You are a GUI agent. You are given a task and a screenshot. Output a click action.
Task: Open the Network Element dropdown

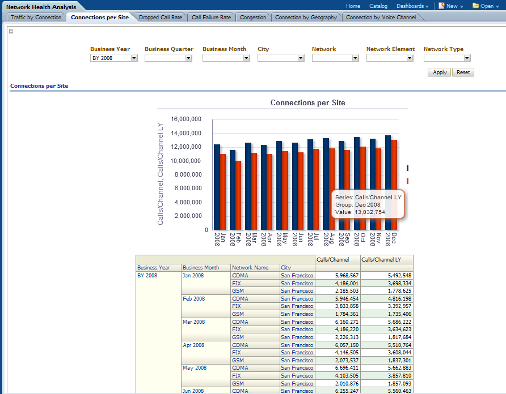(410, 58)
